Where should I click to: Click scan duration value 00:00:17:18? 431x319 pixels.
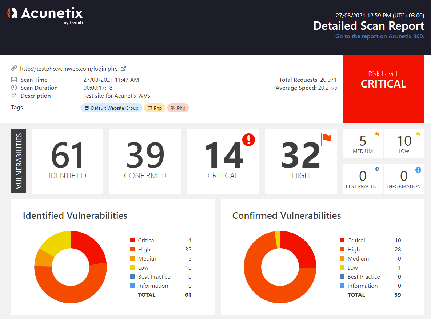pyautogui.click(x=98, y=88)
